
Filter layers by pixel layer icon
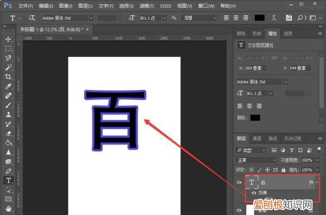click(x=274, y=150)
